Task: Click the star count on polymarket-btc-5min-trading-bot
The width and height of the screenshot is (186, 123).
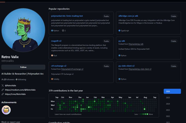Action: click(64, 30)
